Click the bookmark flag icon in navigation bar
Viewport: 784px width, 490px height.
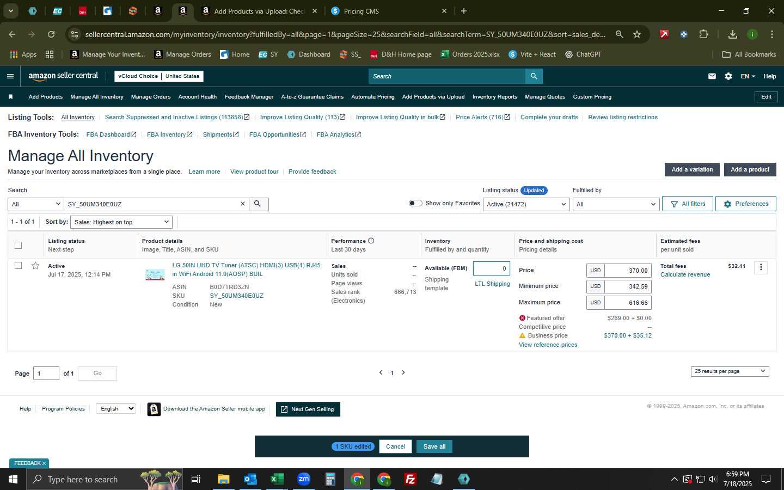(10, 97)
